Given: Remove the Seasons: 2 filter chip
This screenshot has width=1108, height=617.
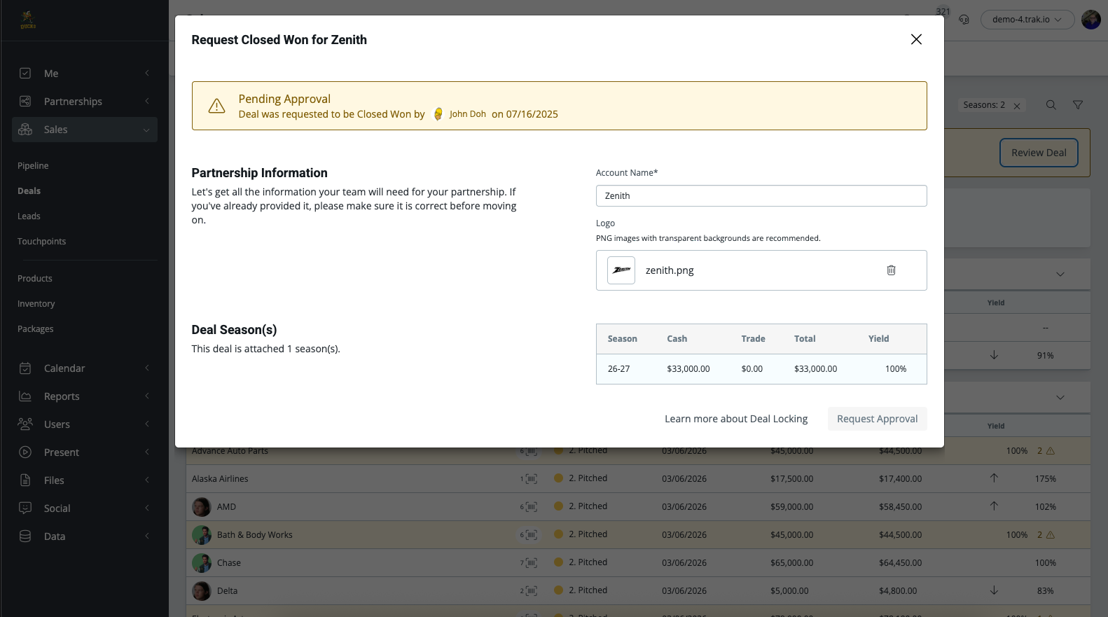Looking at the screenshot, I should [1017, 106].
